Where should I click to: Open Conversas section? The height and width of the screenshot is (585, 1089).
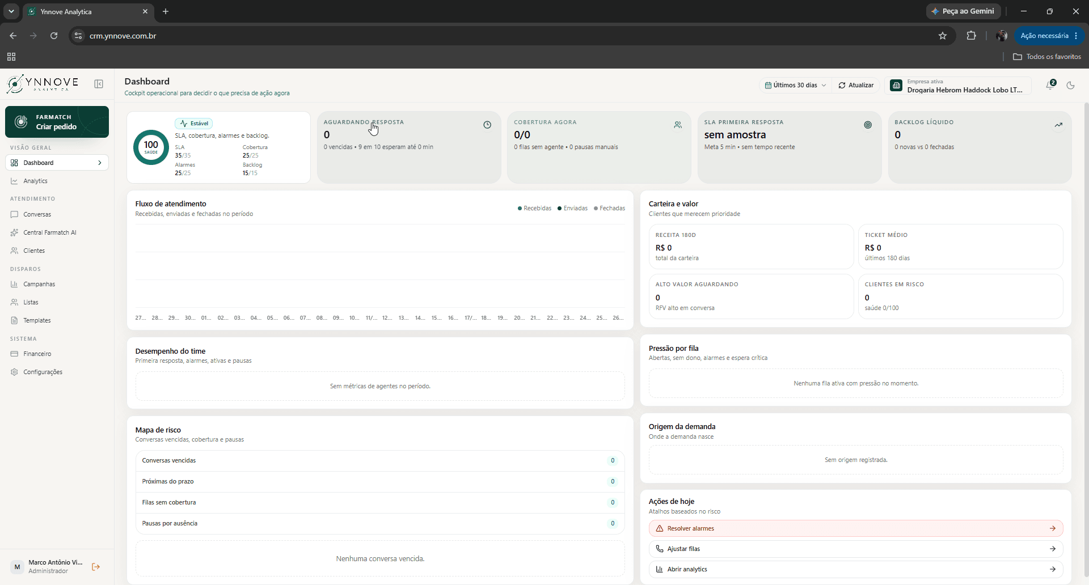point(57,214)
